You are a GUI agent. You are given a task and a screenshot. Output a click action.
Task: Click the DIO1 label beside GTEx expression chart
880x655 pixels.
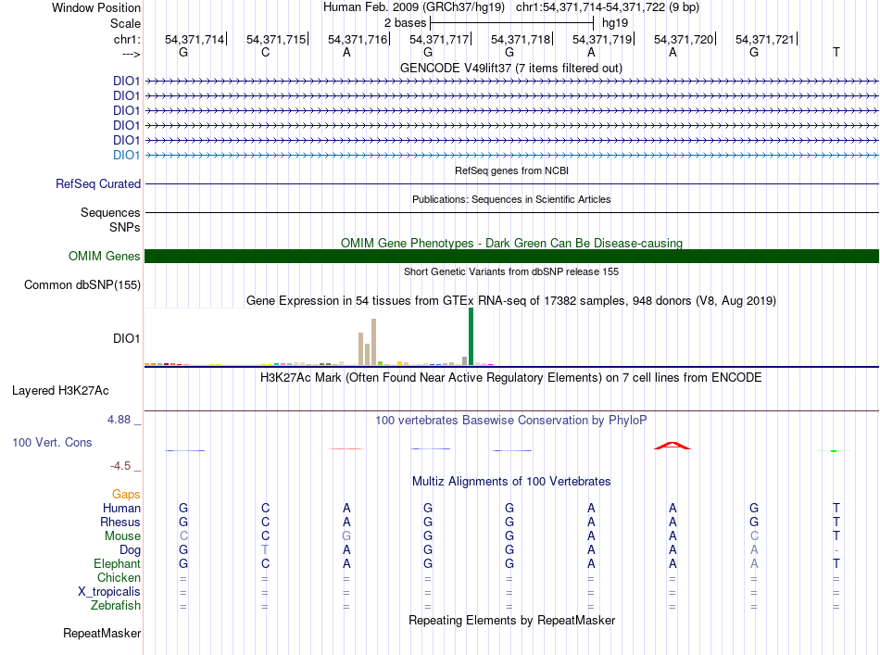click(x=126, y=339)
